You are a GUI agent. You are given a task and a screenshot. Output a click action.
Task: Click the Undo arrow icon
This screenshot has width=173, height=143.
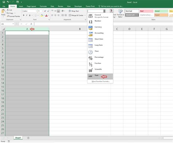8,2
